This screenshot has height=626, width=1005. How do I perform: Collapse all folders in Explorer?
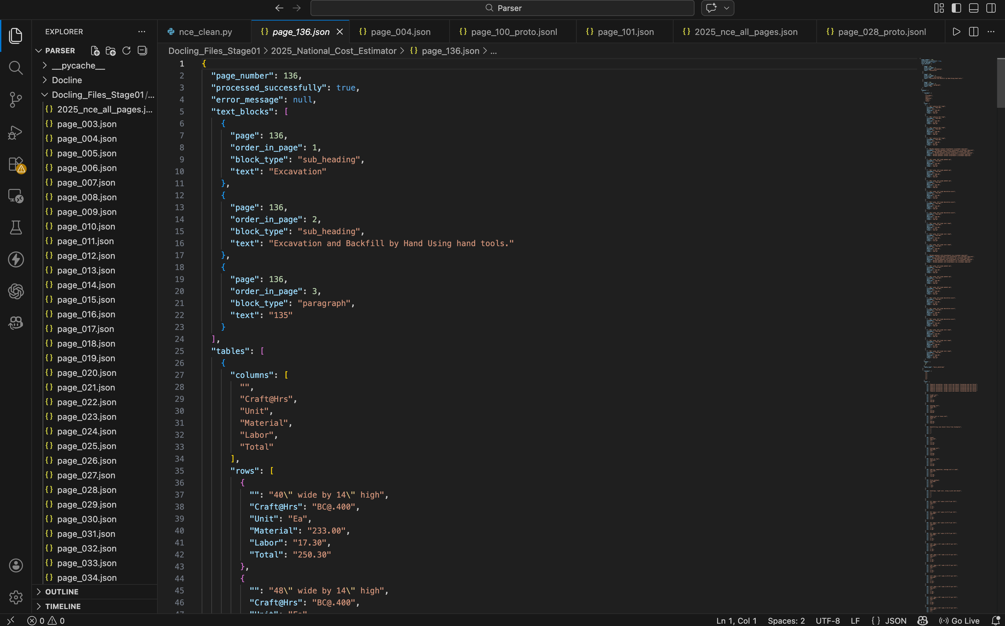click(x=142, y=51)
